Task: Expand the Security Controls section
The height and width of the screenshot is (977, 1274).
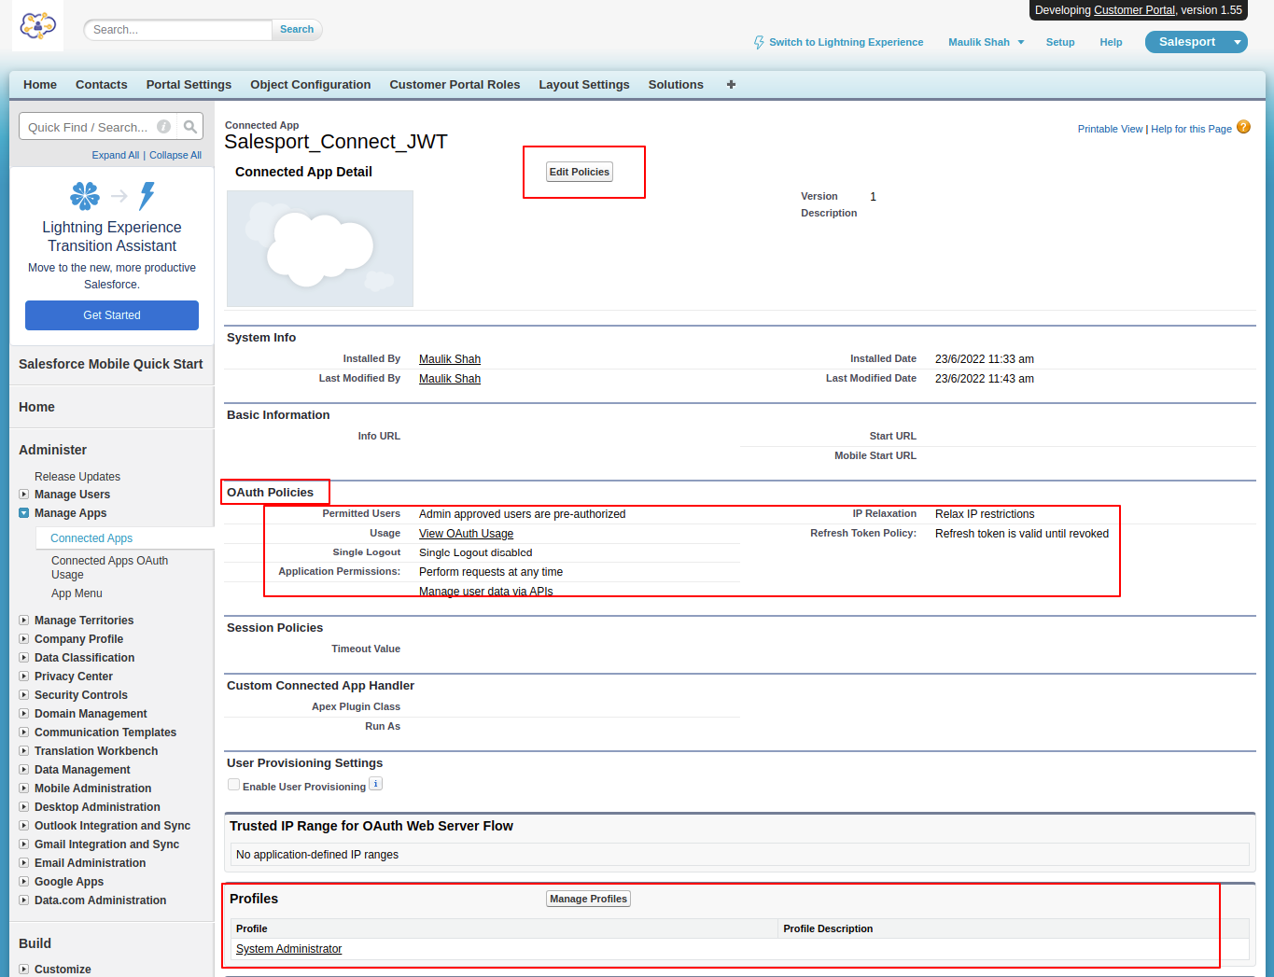Action: tap(24, 695)
